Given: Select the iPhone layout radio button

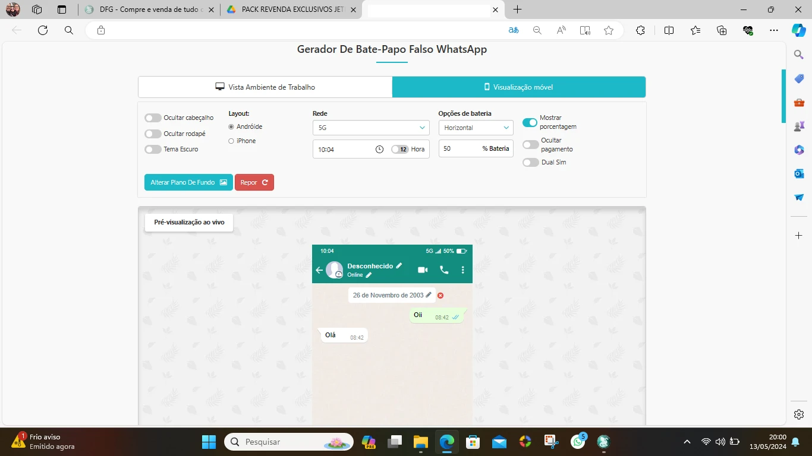Looking at the screenshot, I should (231, 141).
